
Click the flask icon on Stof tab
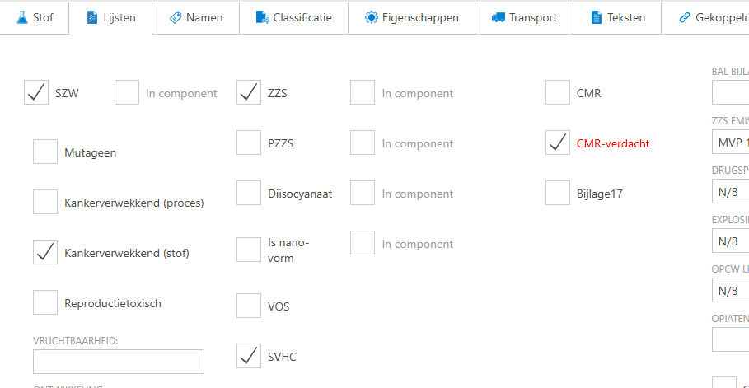tap(21, 17)
